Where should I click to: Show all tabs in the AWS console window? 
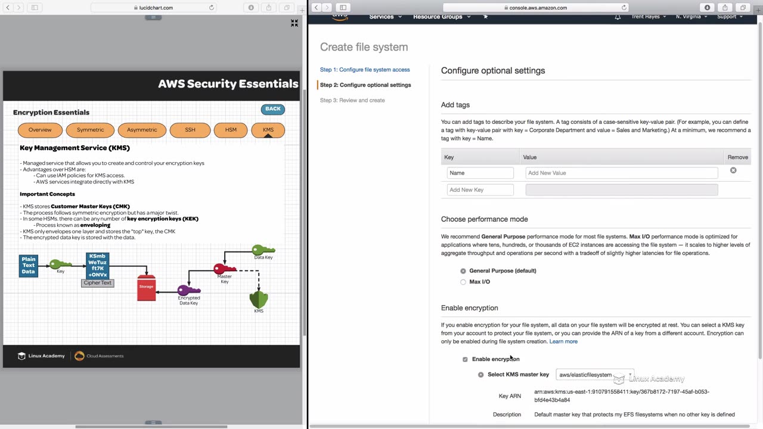(743, 8)
